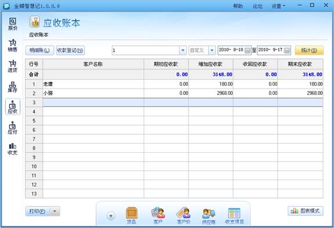Screen dimensions: 334x228
Task: Click the round collapse arrow in bottom shortcut bar
Action: pos(111,216)
